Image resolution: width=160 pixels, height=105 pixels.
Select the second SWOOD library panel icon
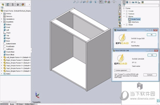tap(127, 2)
